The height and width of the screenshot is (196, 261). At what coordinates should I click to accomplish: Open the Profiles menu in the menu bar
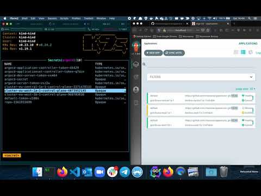pyautogui.click(x=76, y=19)
